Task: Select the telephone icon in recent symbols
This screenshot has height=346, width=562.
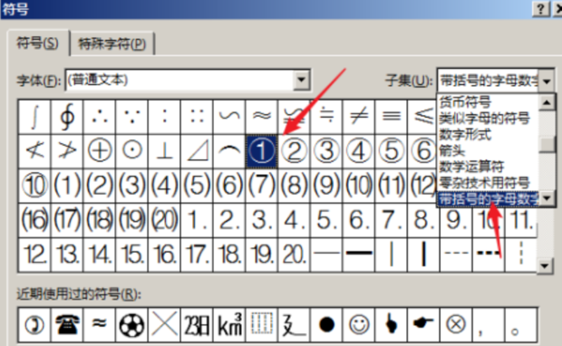Action: point(67,324)
